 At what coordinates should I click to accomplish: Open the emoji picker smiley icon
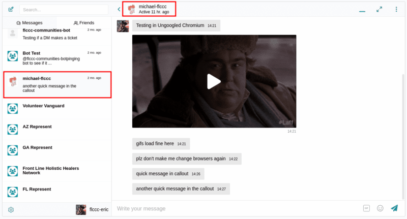click(380, 208)
